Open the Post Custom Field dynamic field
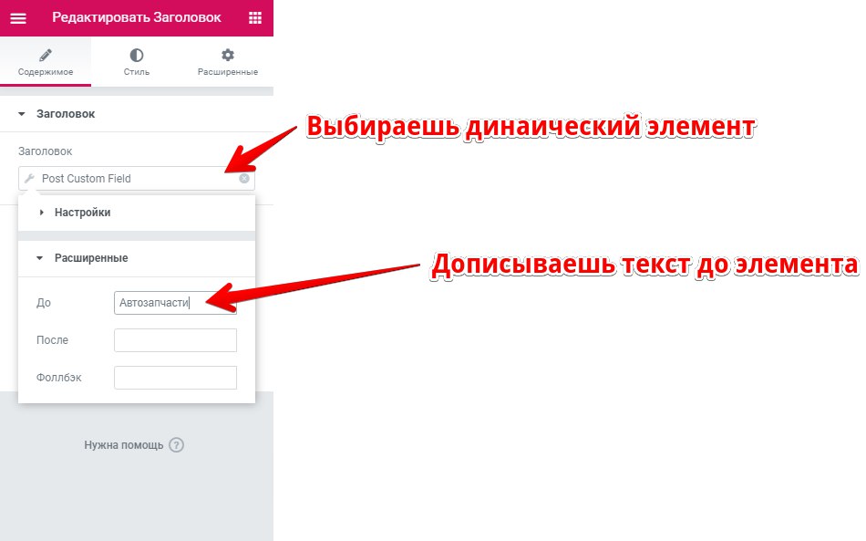 [x=137, y=179]
